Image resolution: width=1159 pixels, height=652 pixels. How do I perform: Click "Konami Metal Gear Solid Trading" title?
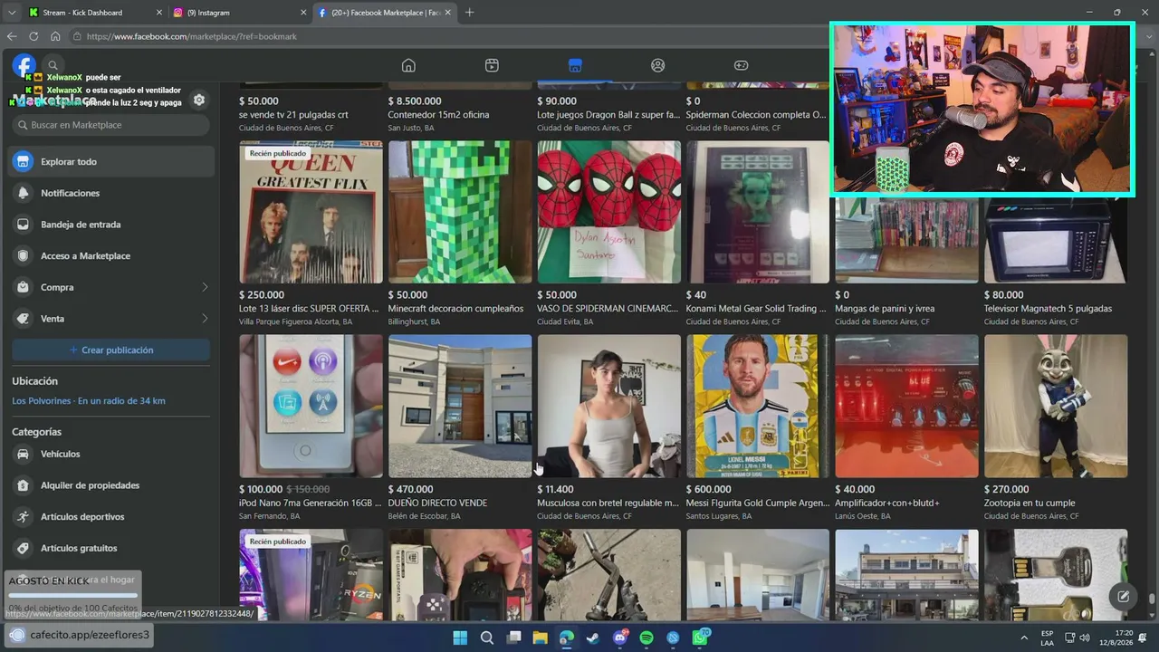coord(756,309)
